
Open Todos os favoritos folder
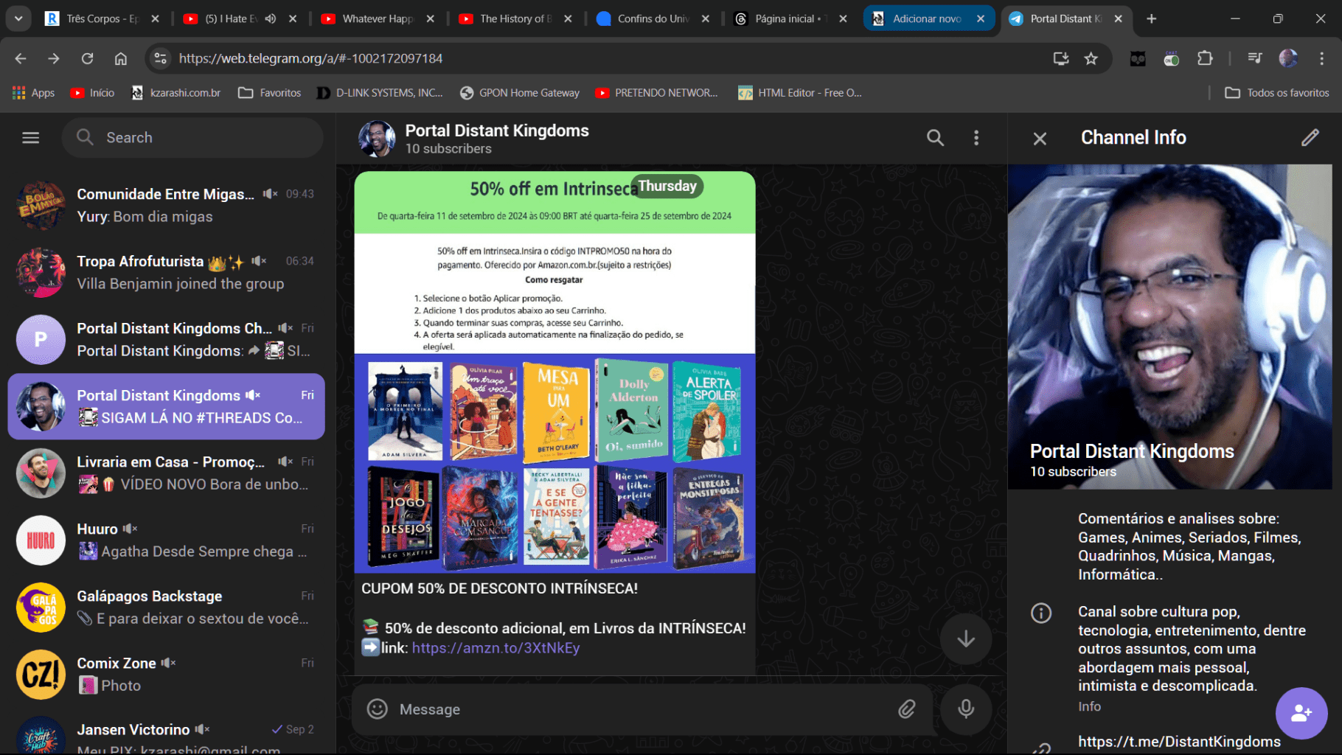pos(1277,93)
